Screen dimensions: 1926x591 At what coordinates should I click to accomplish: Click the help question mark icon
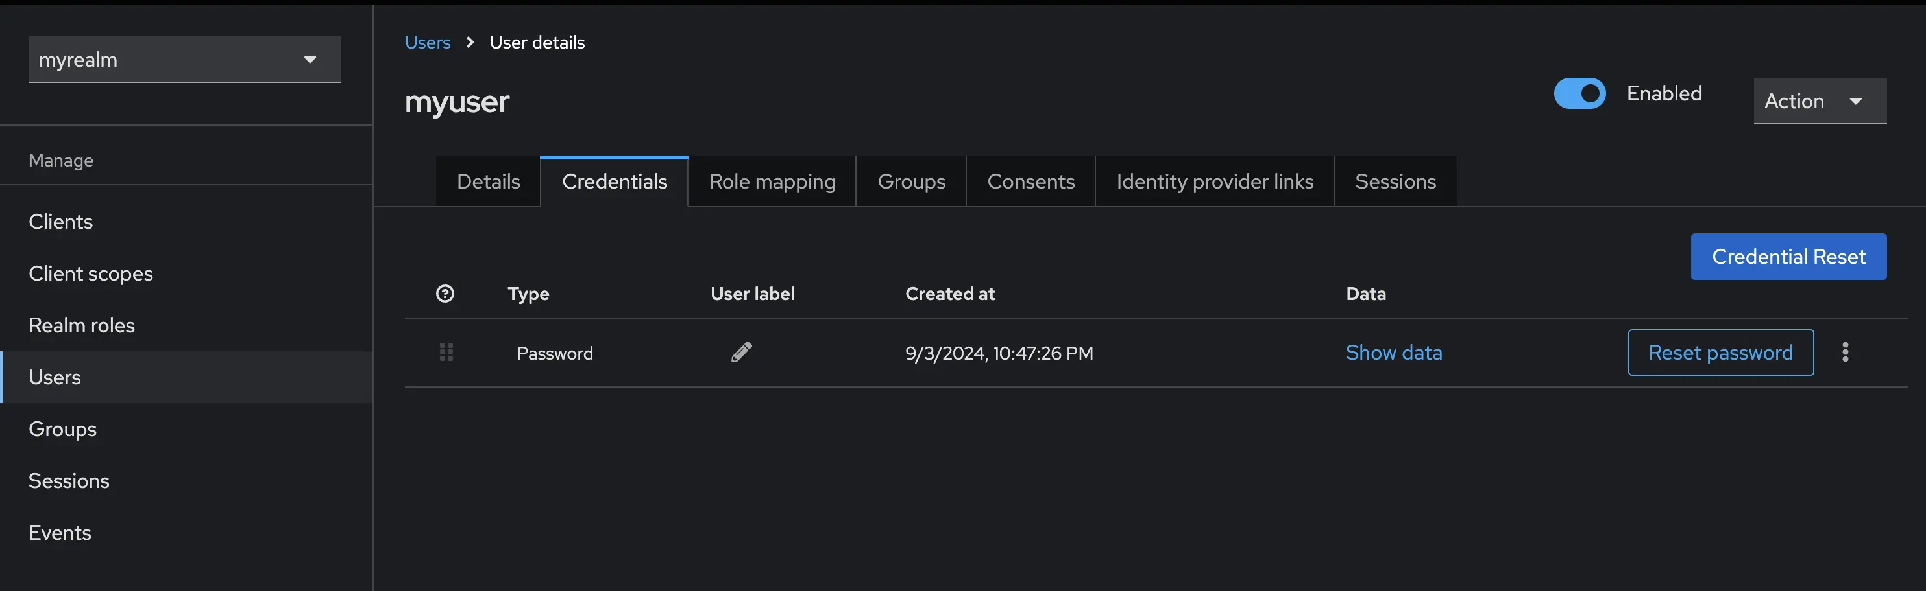tap(445, 294)
